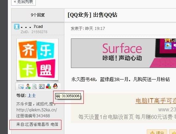This screenshot has width=176, height=134.
Task: Click the ZxID: 21550278 text
Action: pyautogui.click(x=34, y=32)
